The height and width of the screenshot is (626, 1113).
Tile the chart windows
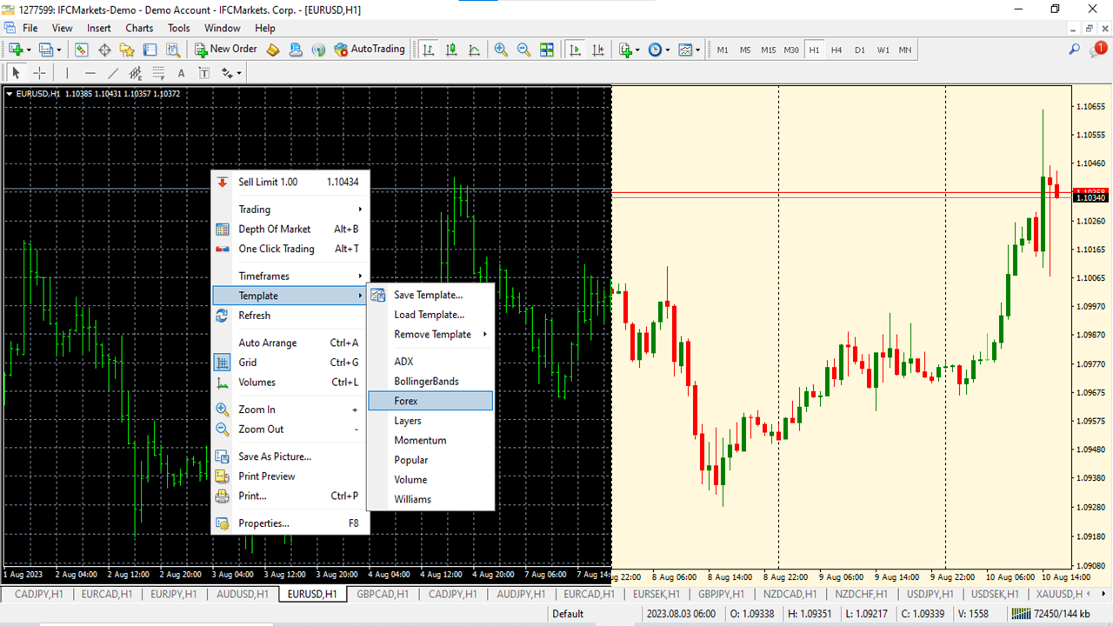click(x=546, y=50)
